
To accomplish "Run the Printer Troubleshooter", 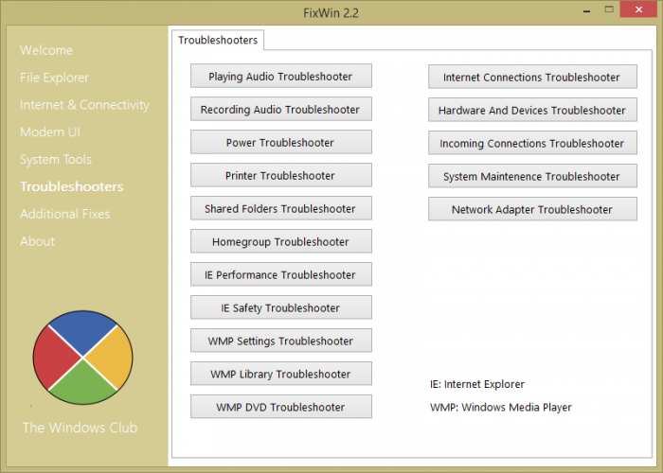I will tap(281, 175).
